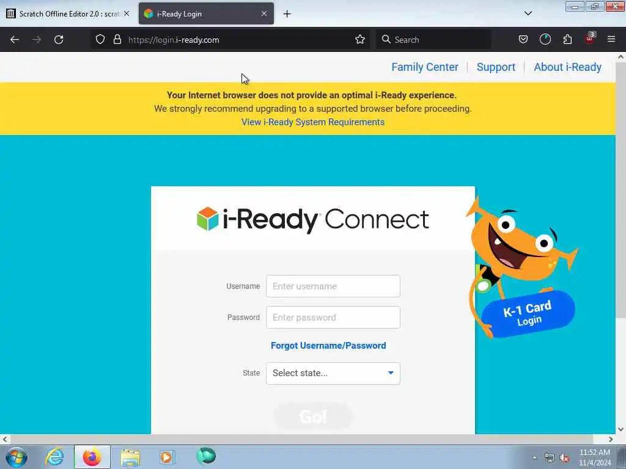Viewport: 626px width, 469px height.
Task: Reload the i-Ready login page
Action: click(59, 40)
